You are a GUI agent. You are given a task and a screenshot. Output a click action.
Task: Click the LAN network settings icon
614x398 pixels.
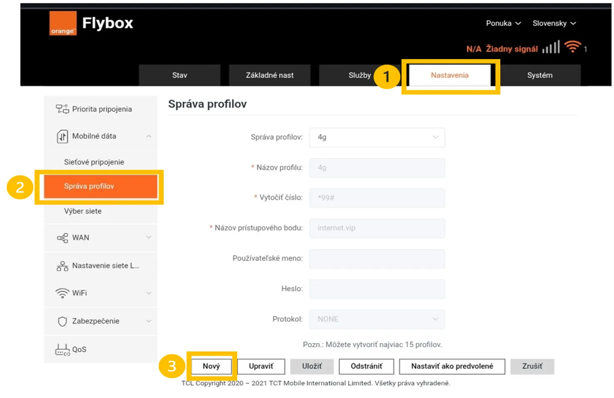pyautogui.click(x=62, y=266)
